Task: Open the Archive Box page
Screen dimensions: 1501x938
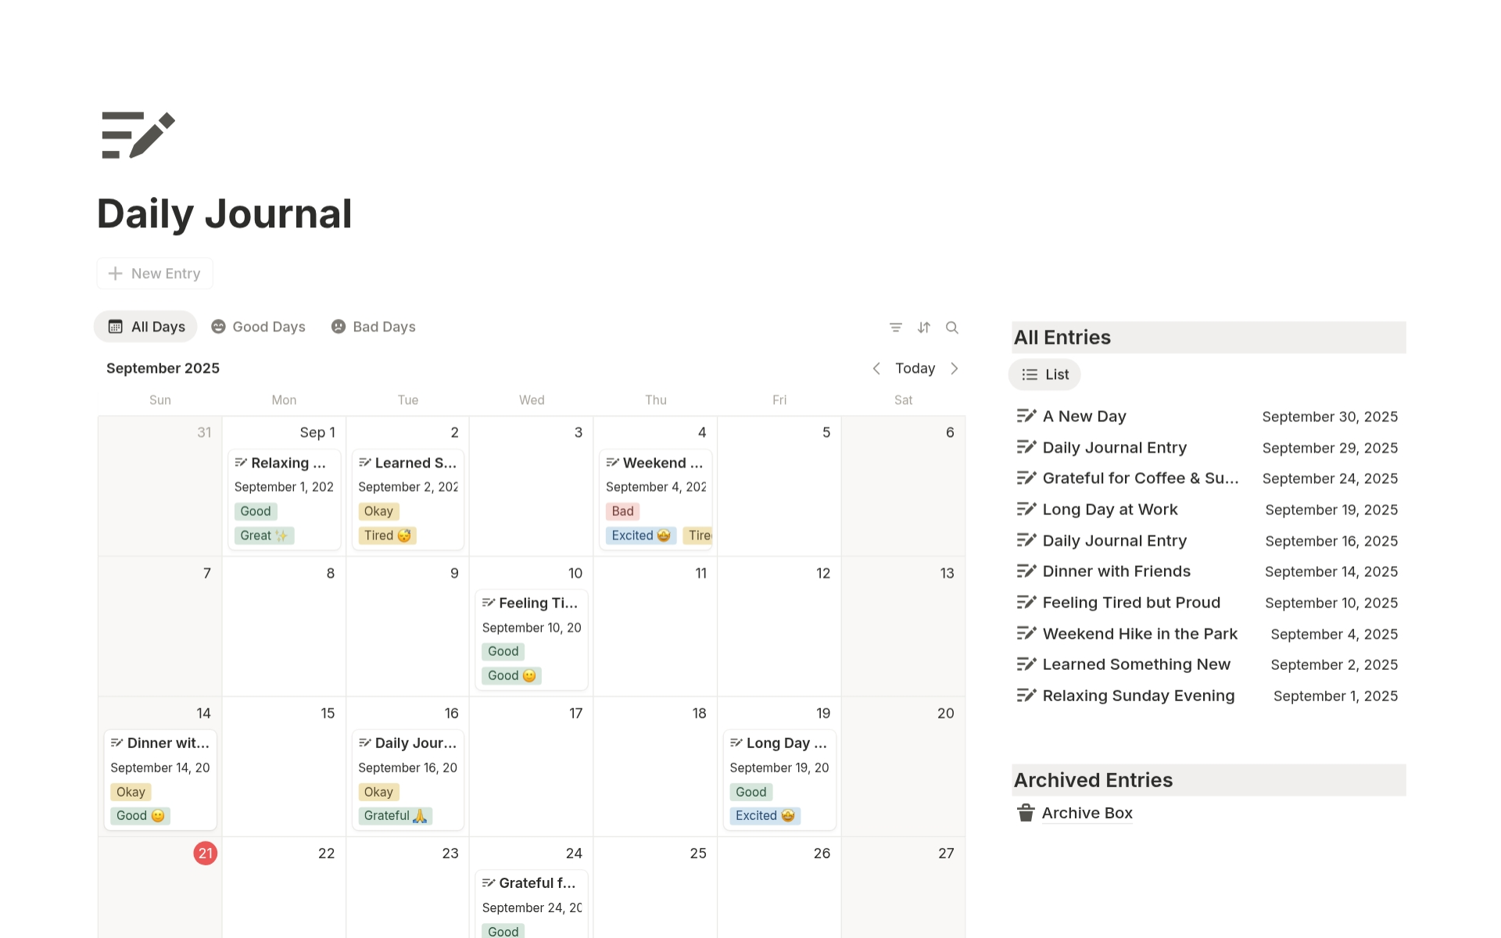Action: [1087, 813]
